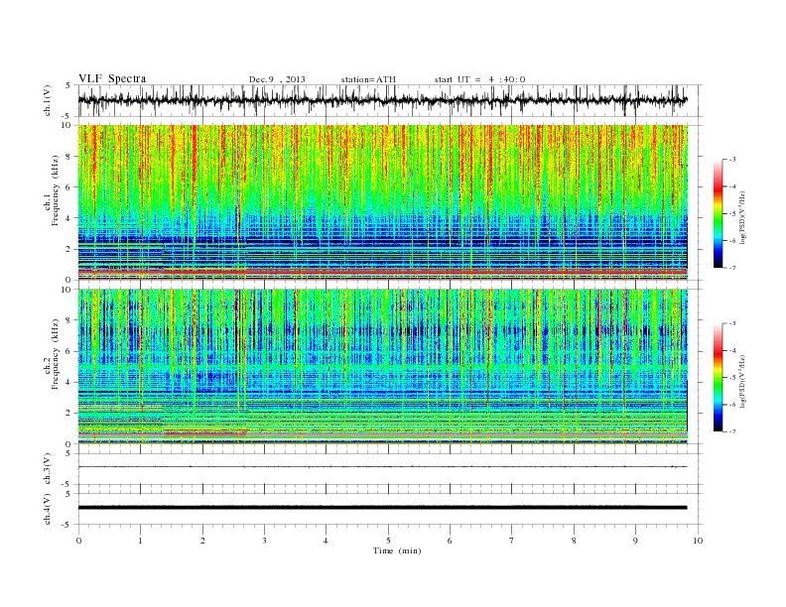The width and height of the screenshot is (786, 607).
Task: Click the "ch.1(V)" waveform axis label
Action: 48,100
